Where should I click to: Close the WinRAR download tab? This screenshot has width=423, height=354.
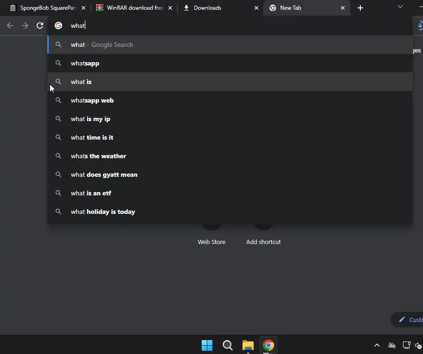tap(170, 8)
